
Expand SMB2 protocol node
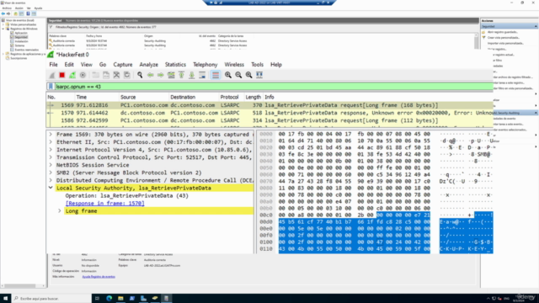(51, 173)
